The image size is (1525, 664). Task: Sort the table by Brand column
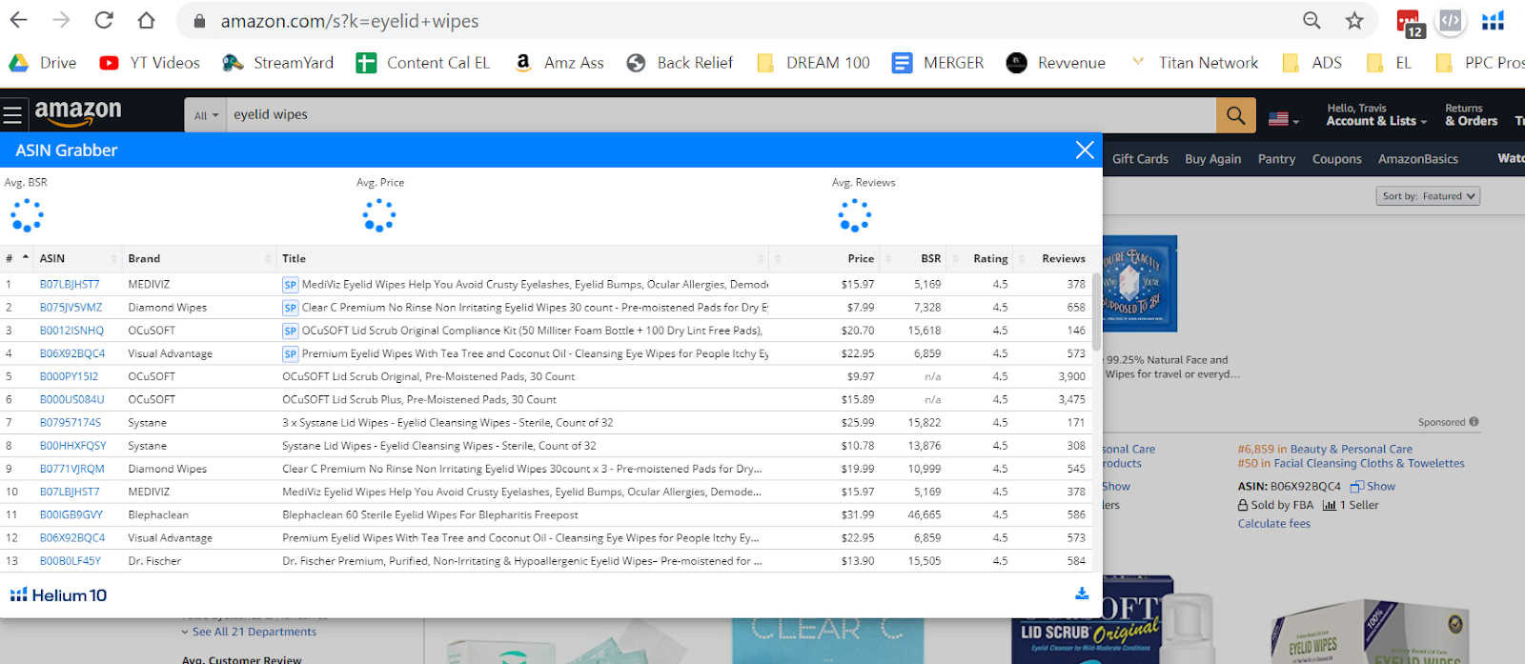pyautogui.click(x=198, y=258)
